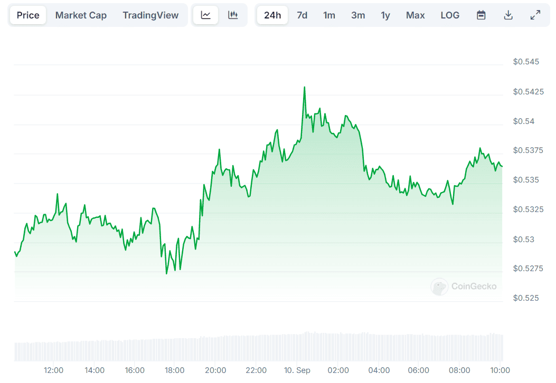556x383 pixels.
Task: Click the $0.54 price axis label
Action: click(x=523, y=121)
